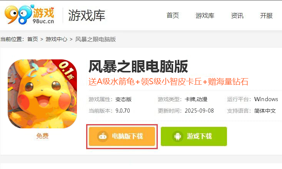Click 游戏中心 breadcrumb link

(x=56, y=39)
